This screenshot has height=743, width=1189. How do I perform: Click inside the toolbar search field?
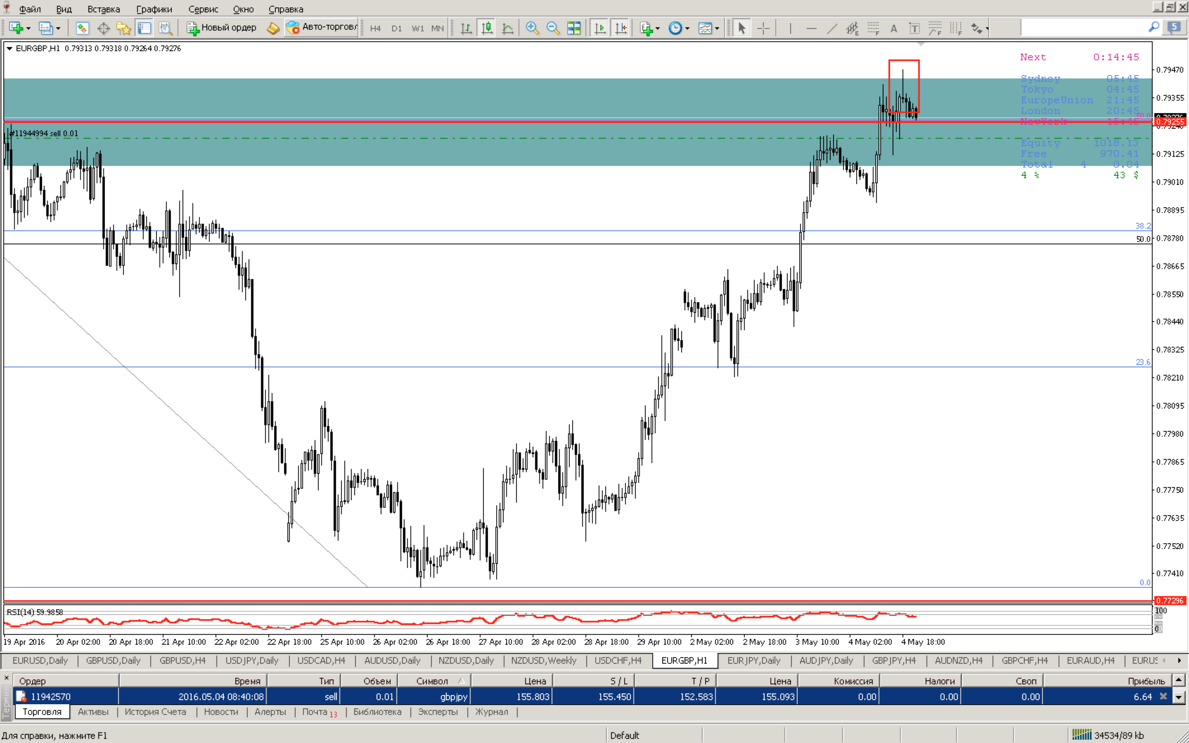(x=1083, y=28)
